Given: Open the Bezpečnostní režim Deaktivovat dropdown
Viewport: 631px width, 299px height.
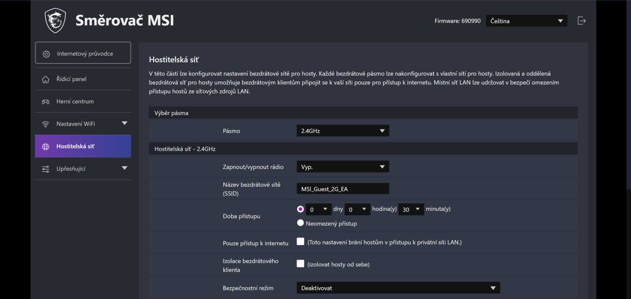Looking at the screenshot, I should [x=398, y=288].
